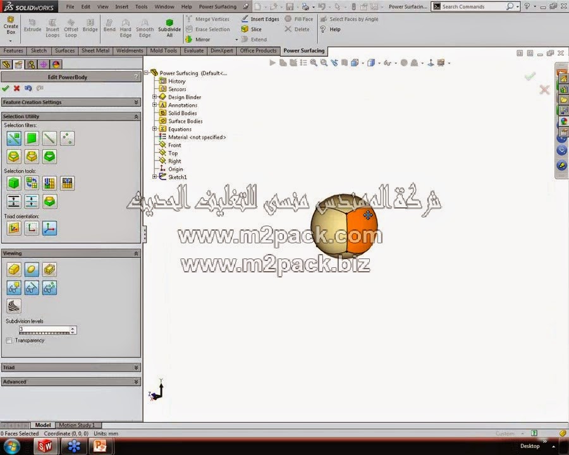Click Subdivide All
569x455 pixels.
[169, 28]
